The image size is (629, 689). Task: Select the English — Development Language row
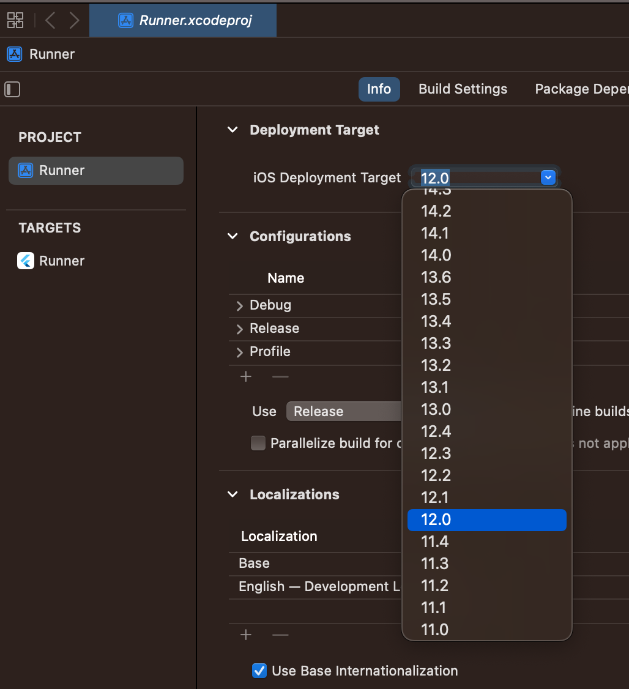click(315, 587)
